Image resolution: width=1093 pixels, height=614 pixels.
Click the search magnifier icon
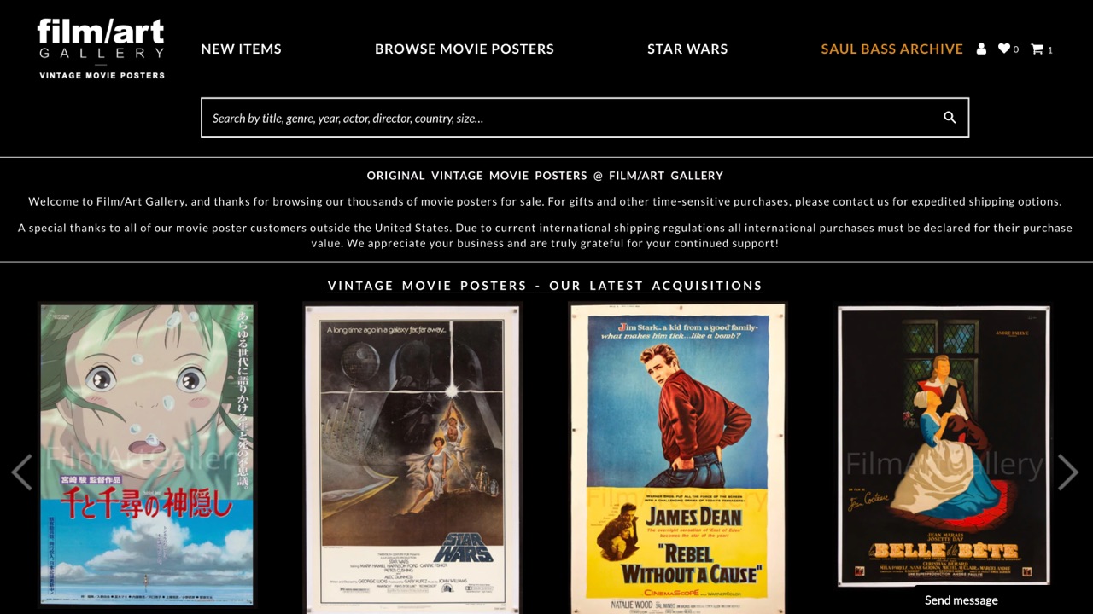click(950, 118)
